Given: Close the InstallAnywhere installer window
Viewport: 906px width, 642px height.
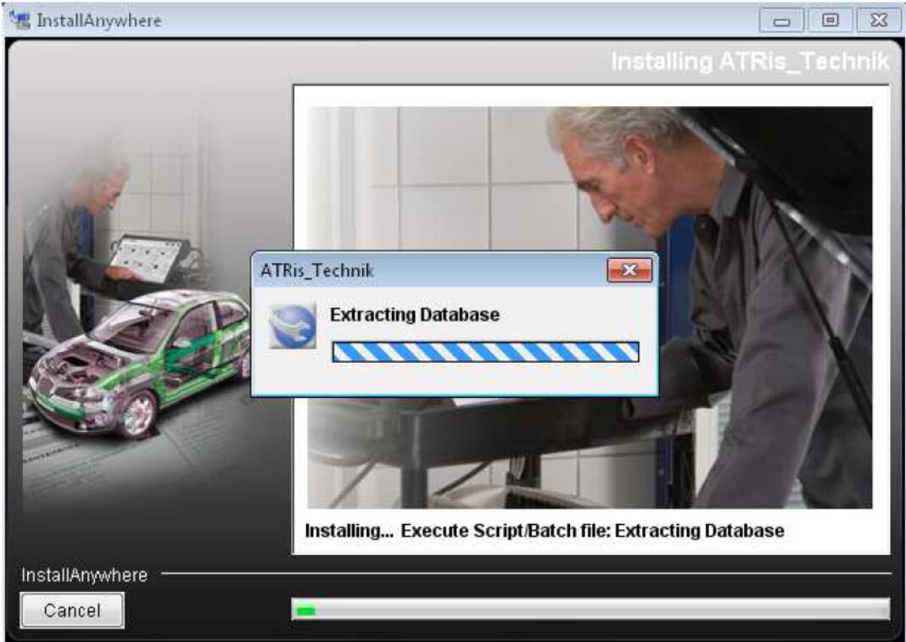Looking at the screenshot, I should (878, 21).
